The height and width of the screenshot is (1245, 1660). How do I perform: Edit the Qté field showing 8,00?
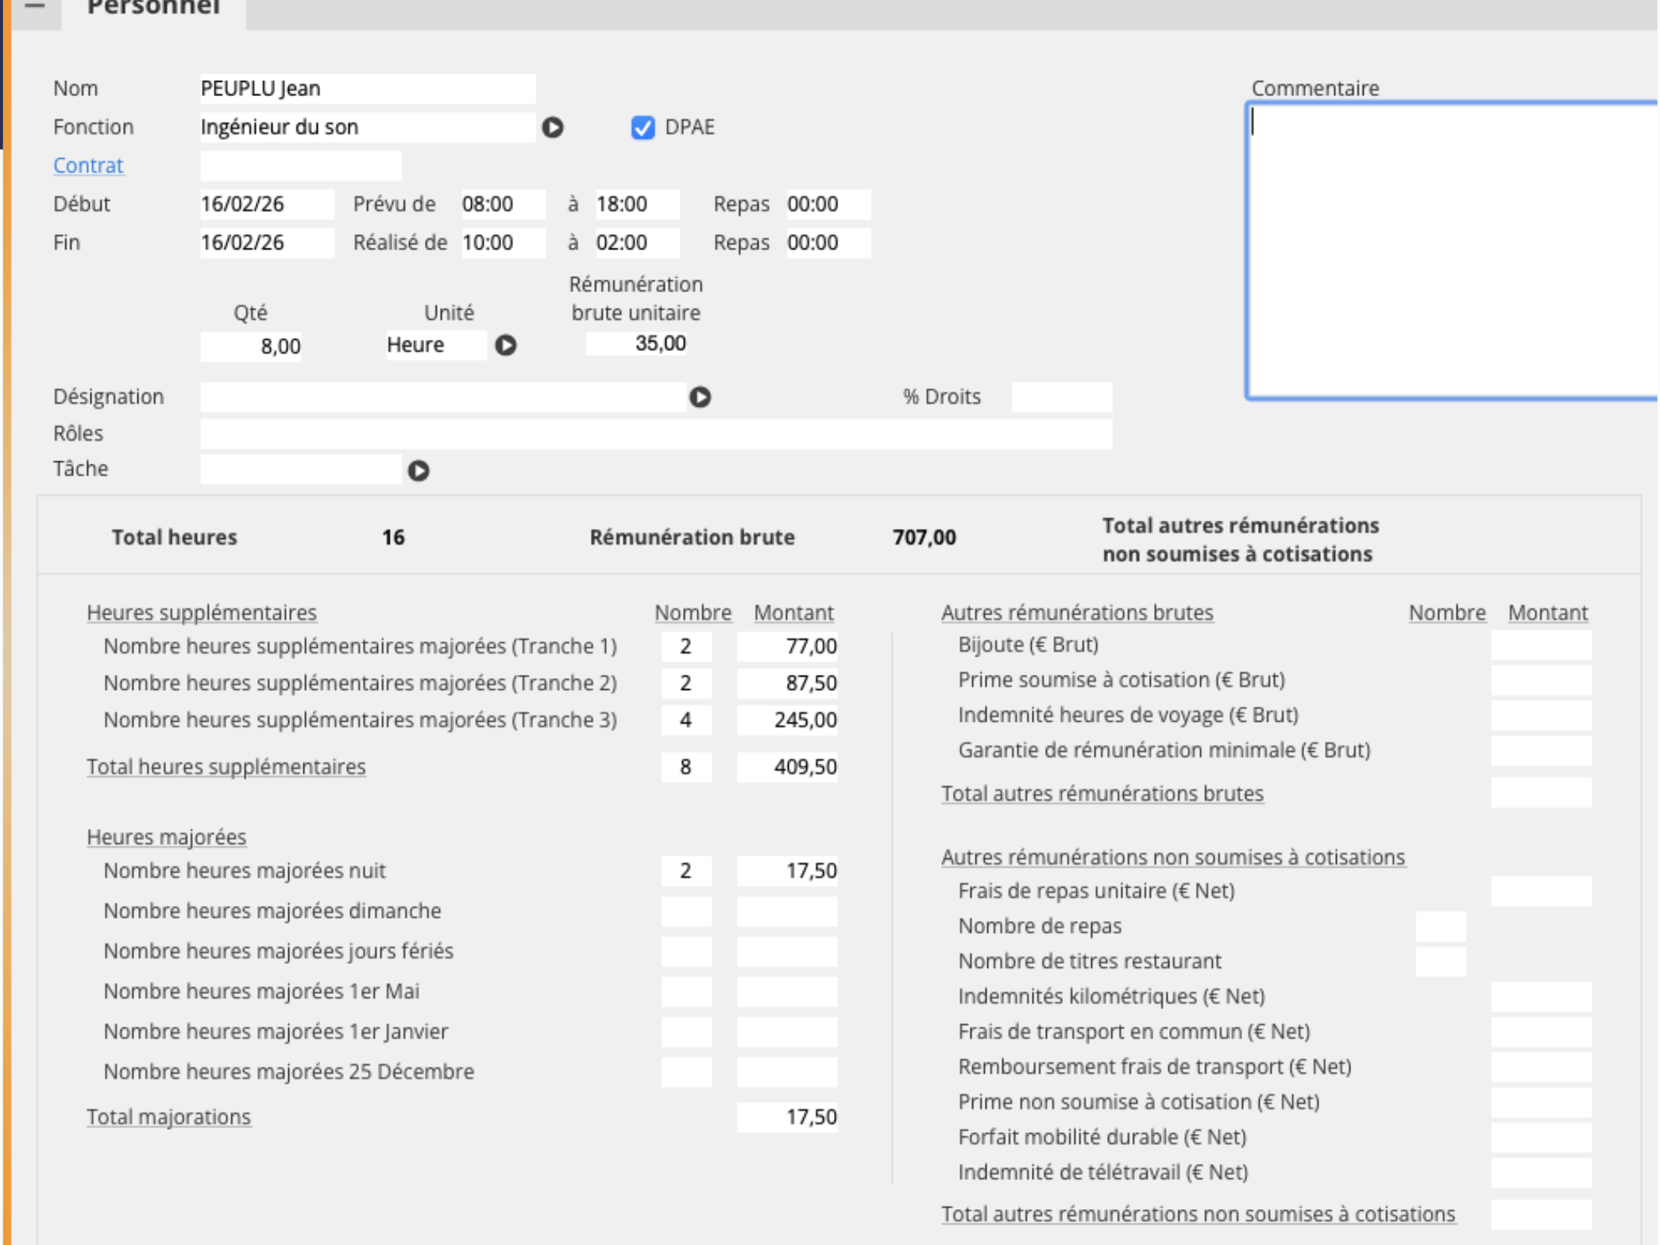click(251, 346)
